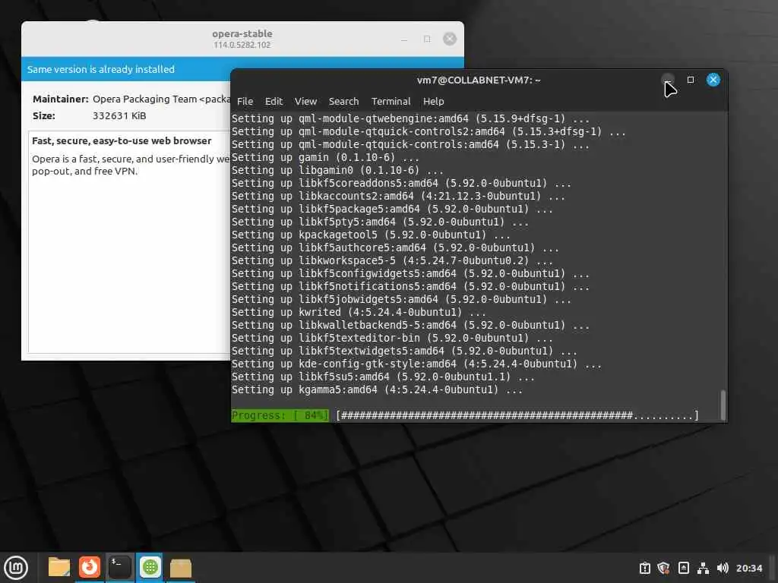Click the 'opera-stable' installer window title

point(242,33)
